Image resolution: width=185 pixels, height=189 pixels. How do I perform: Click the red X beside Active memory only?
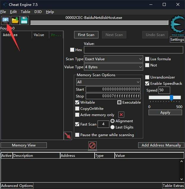coord(121,115)
